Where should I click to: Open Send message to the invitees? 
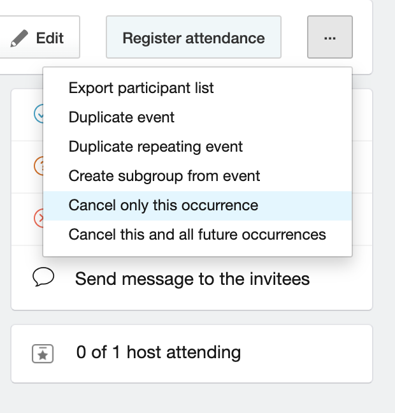(x=192, y=279)
